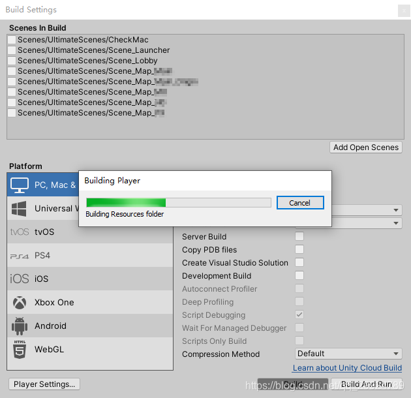Close the Build Settings window

coord(404,11)
